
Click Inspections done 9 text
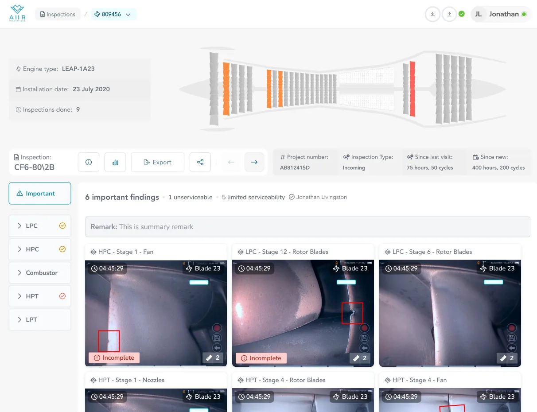coord(48,109)
